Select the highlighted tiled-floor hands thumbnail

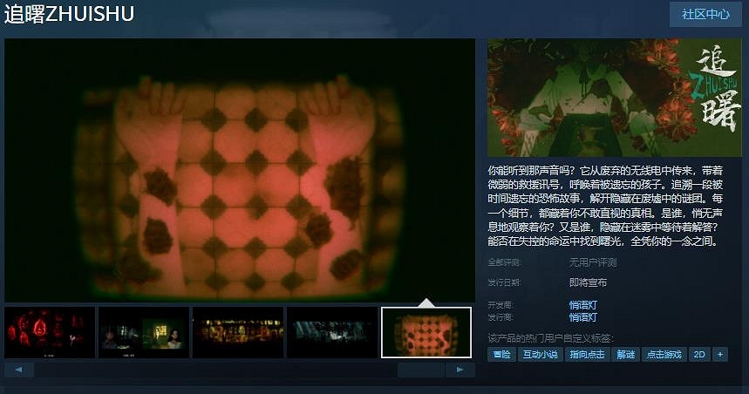click(x=426, y=332)
